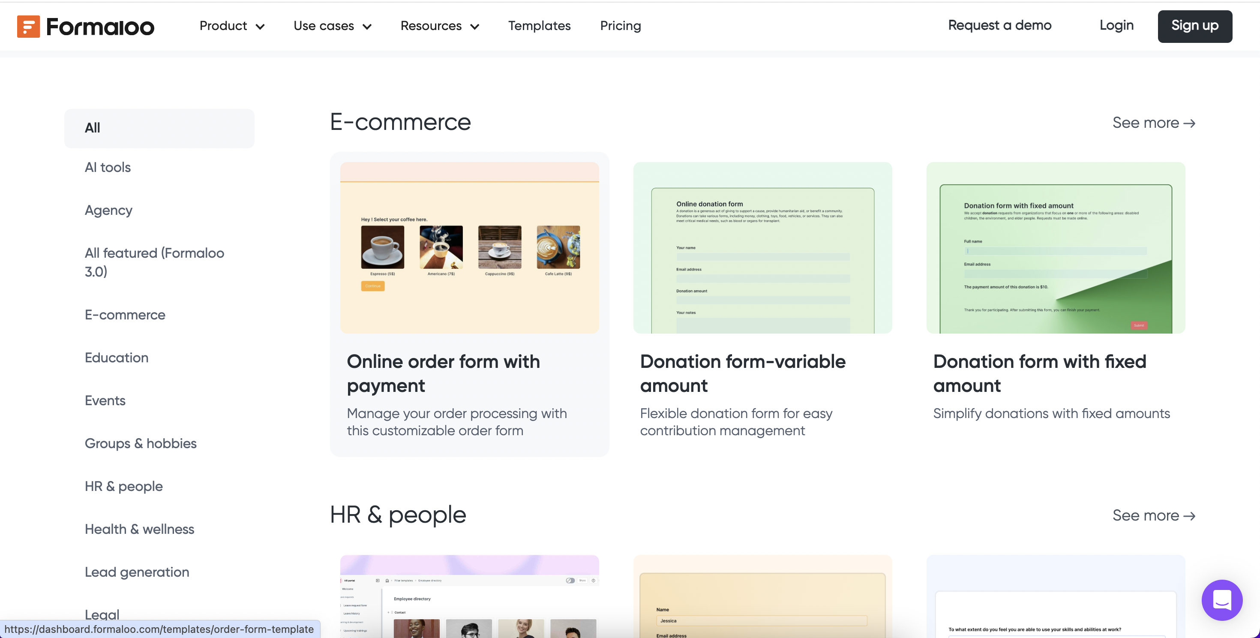The height and width of the screenshot is (638, 1260).
Task: Select the E-commerce sidebar category
Action: [125, 315]
